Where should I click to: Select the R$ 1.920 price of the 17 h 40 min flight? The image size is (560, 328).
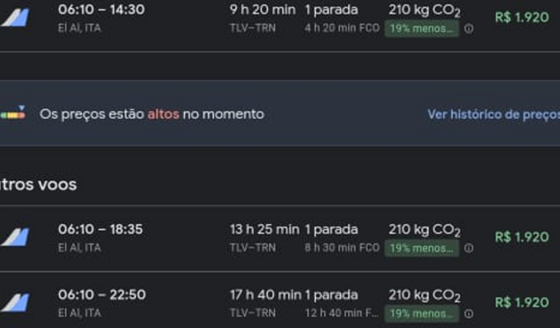click(x=522, y=302)
